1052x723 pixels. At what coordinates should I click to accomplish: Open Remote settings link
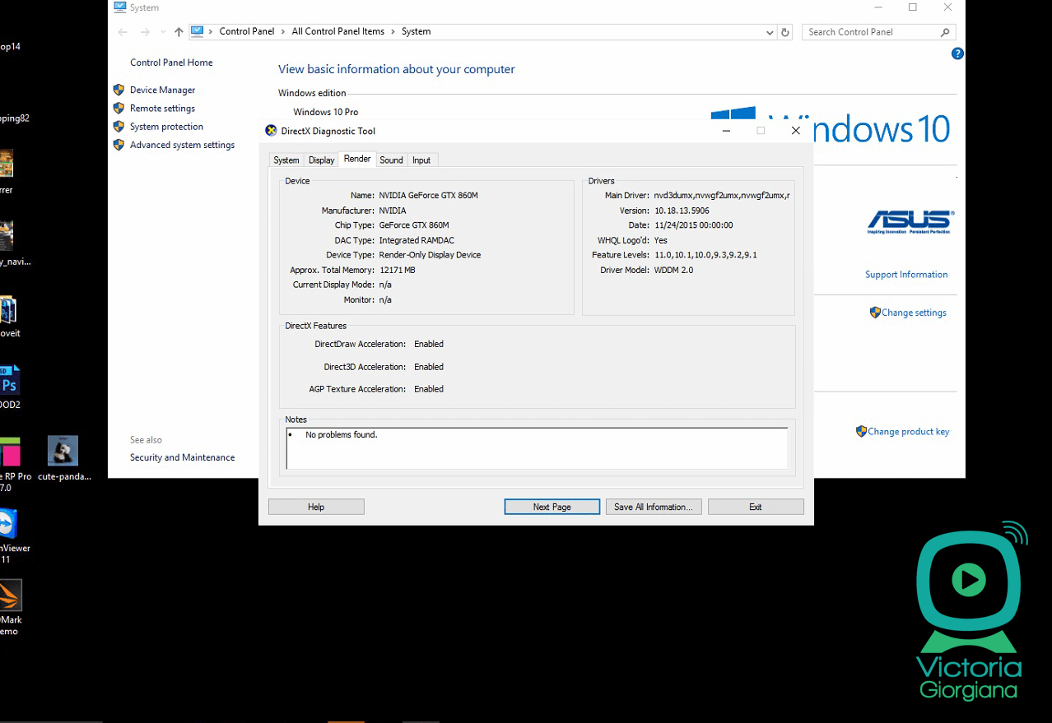tap(162, 108)
